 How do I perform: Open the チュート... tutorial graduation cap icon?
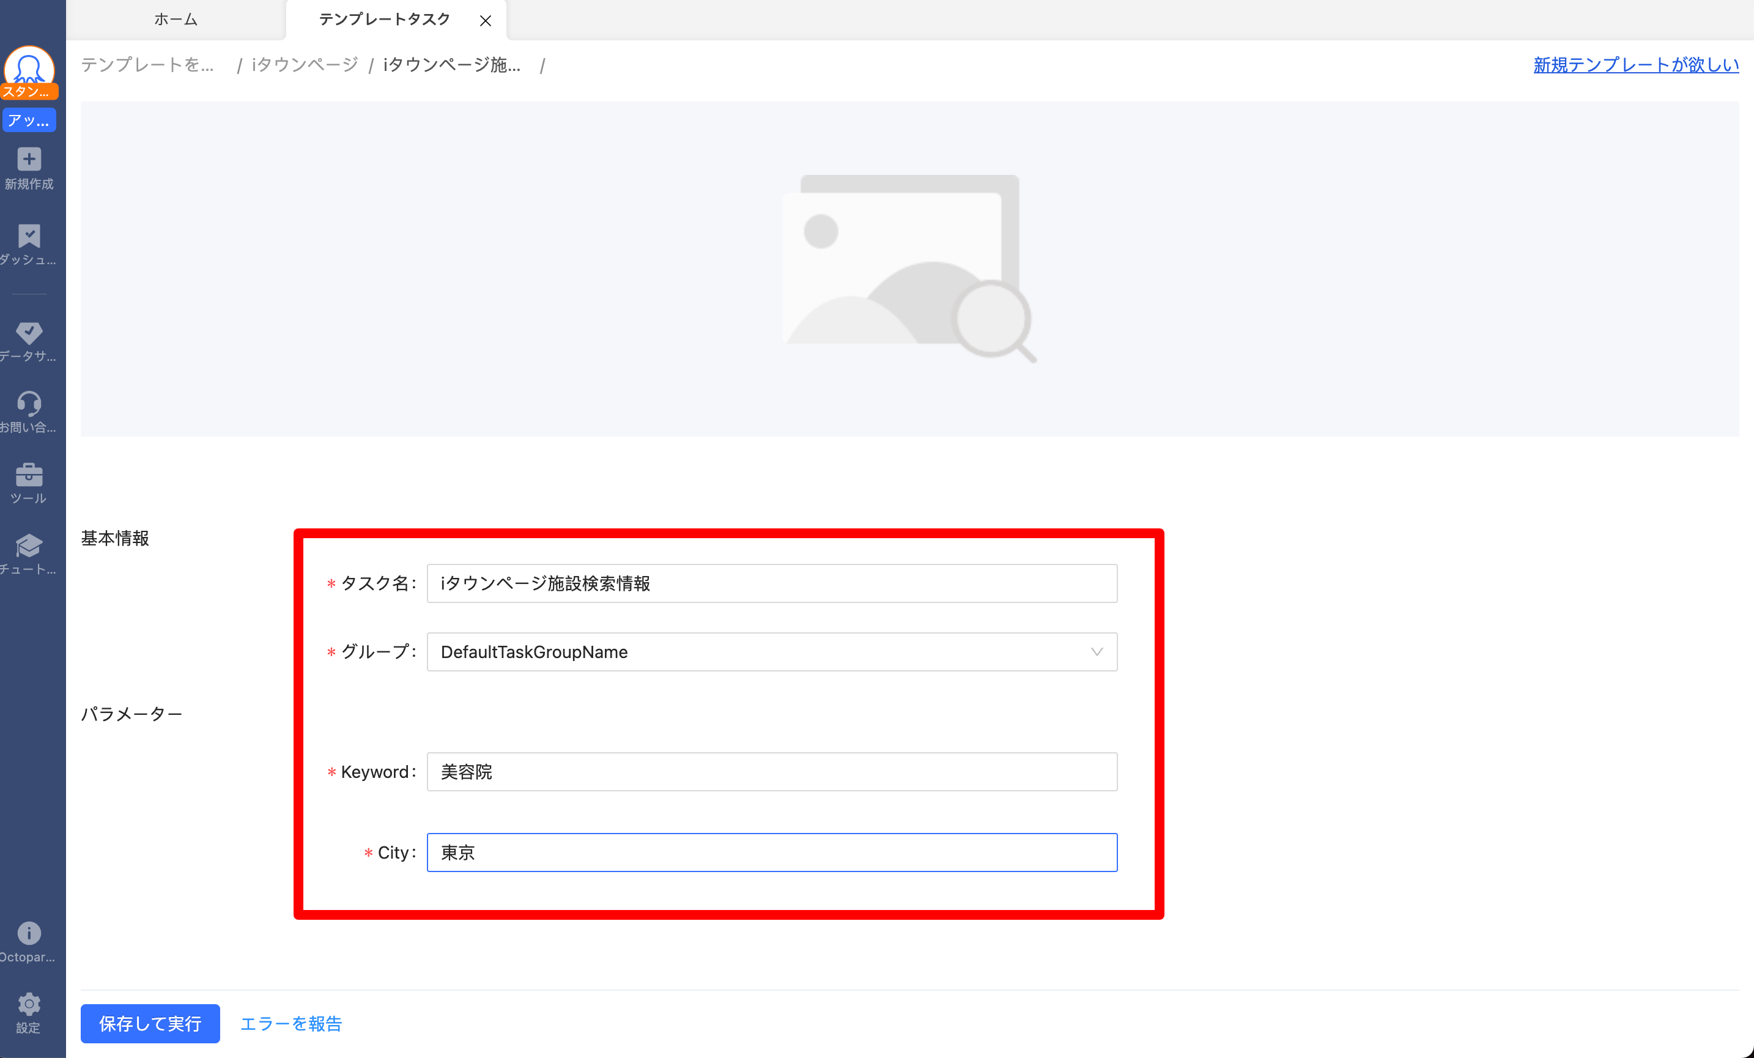point(29,546)
